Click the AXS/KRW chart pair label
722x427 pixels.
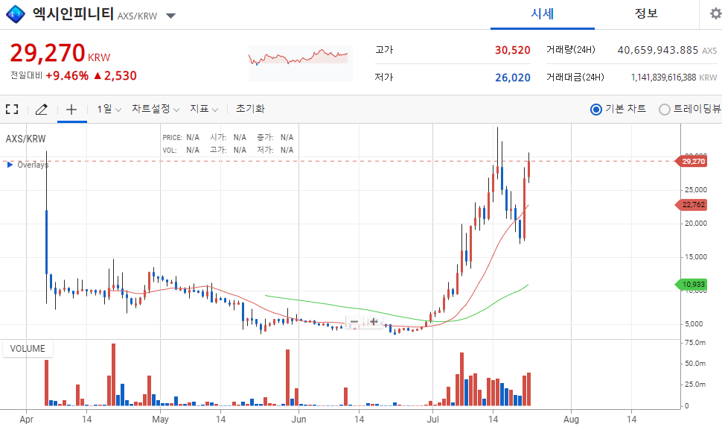coord(26,139)
